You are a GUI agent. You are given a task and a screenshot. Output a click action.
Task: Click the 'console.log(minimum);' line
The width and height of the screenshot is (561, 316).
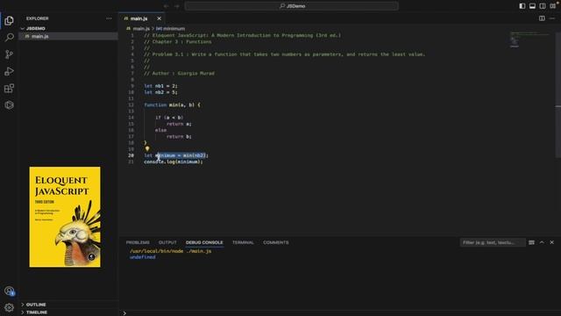[174, 162]
